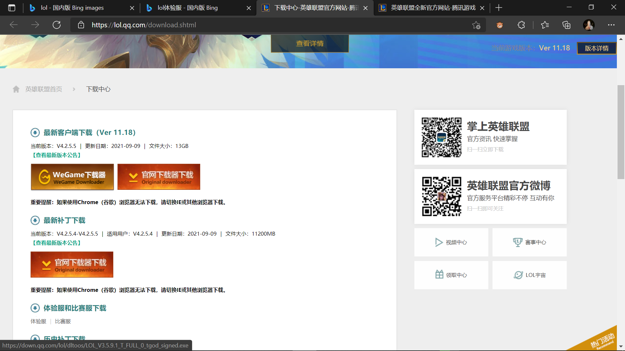Close the lol体验服 Bing tab
625x351 pixels.
[x=249, y=8]
